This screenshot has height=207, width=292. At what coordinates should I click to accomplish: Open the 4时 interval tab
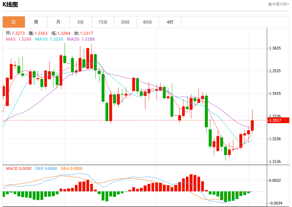coord(170,22)
